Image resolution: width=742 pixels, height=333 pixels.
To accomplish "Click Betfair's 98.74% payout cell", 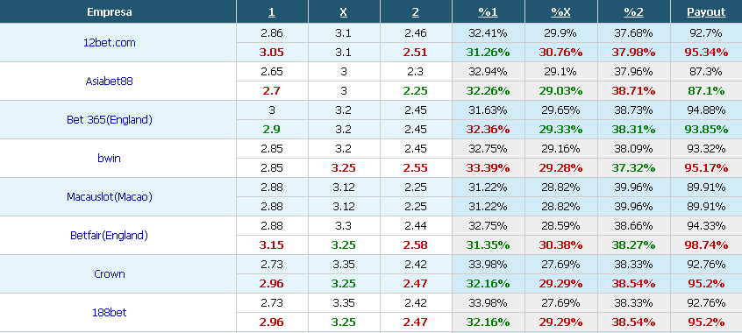I will coord(706,245).
